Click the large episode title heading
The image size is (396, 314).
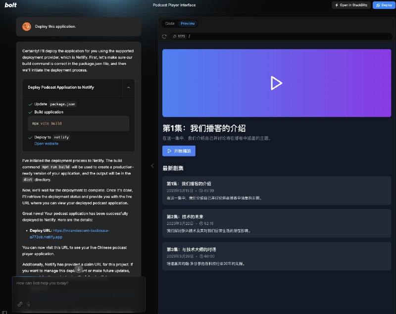pos(204,128)
